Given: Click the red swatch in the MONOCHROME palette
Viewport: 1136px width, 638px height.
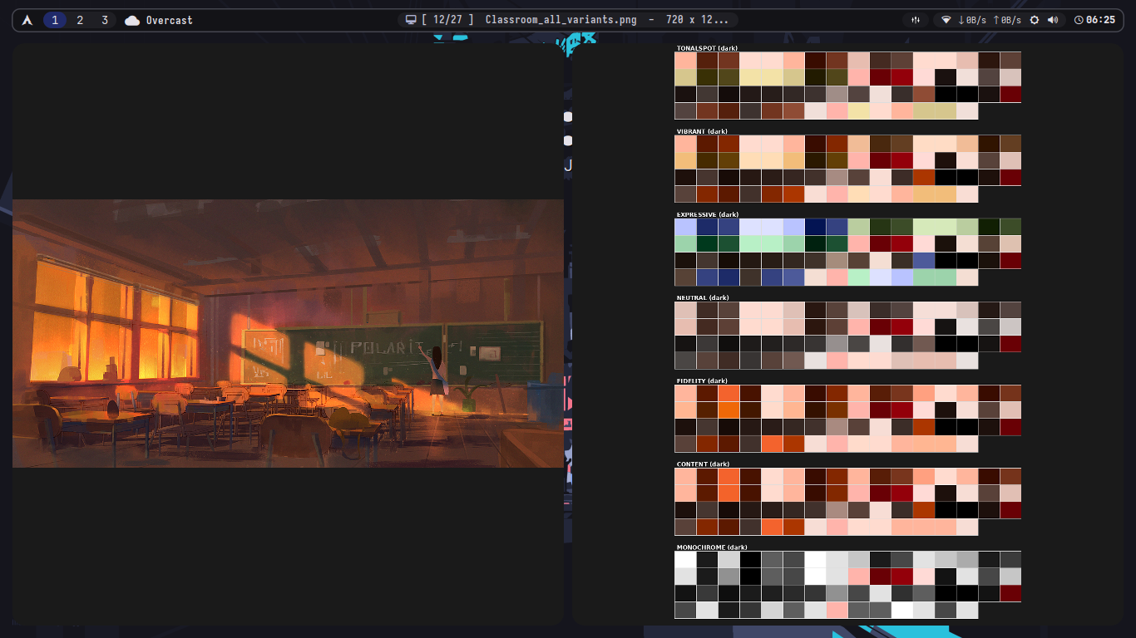Looking at the screenshot, I should tap(902, 577).
